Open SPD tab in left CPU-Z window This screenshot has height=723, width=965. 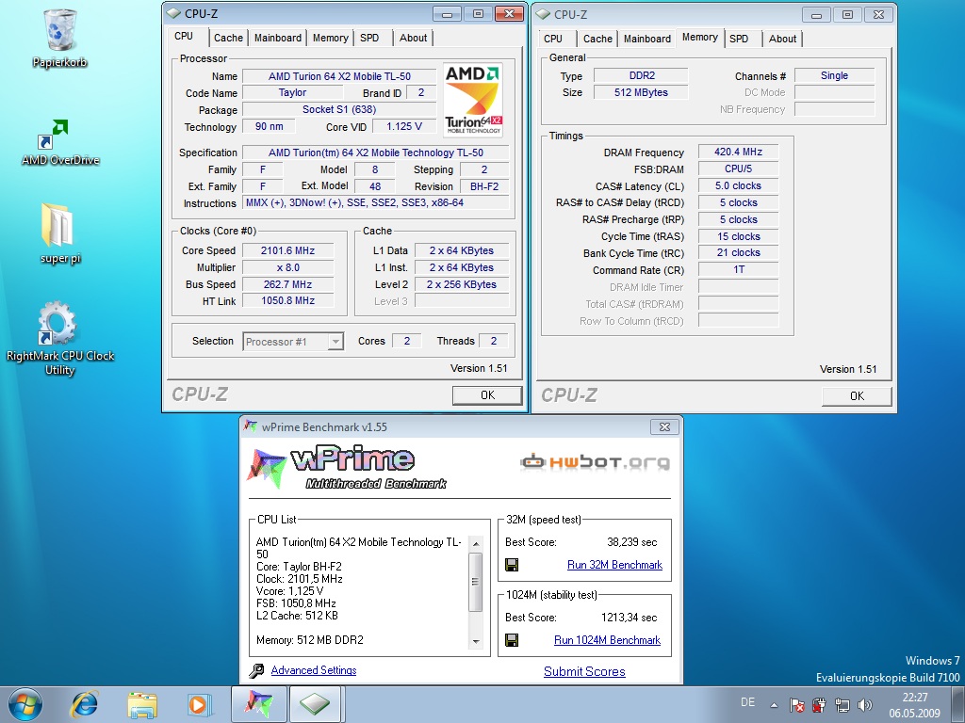[369, 38]
